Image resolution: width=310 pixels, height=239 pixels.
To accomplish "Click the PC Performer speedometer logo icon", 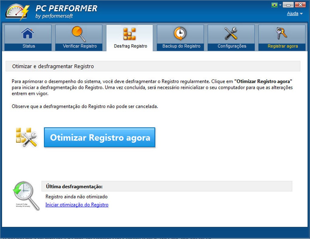I will (17, 12).
